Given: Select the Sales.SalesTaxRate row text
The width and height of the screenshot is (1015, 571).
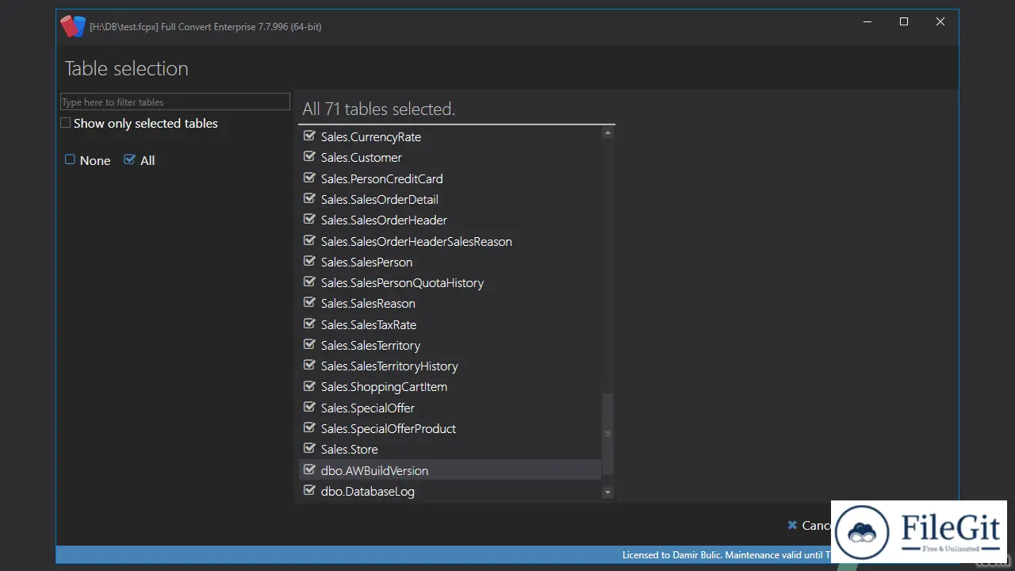Looking at the screenshot, I should click(x=368, y=324).
